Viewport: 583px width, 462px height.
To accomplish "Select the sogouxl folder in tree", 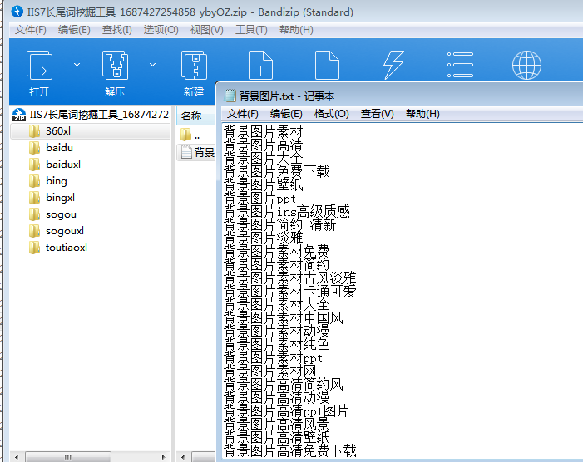I will point(57,231).
